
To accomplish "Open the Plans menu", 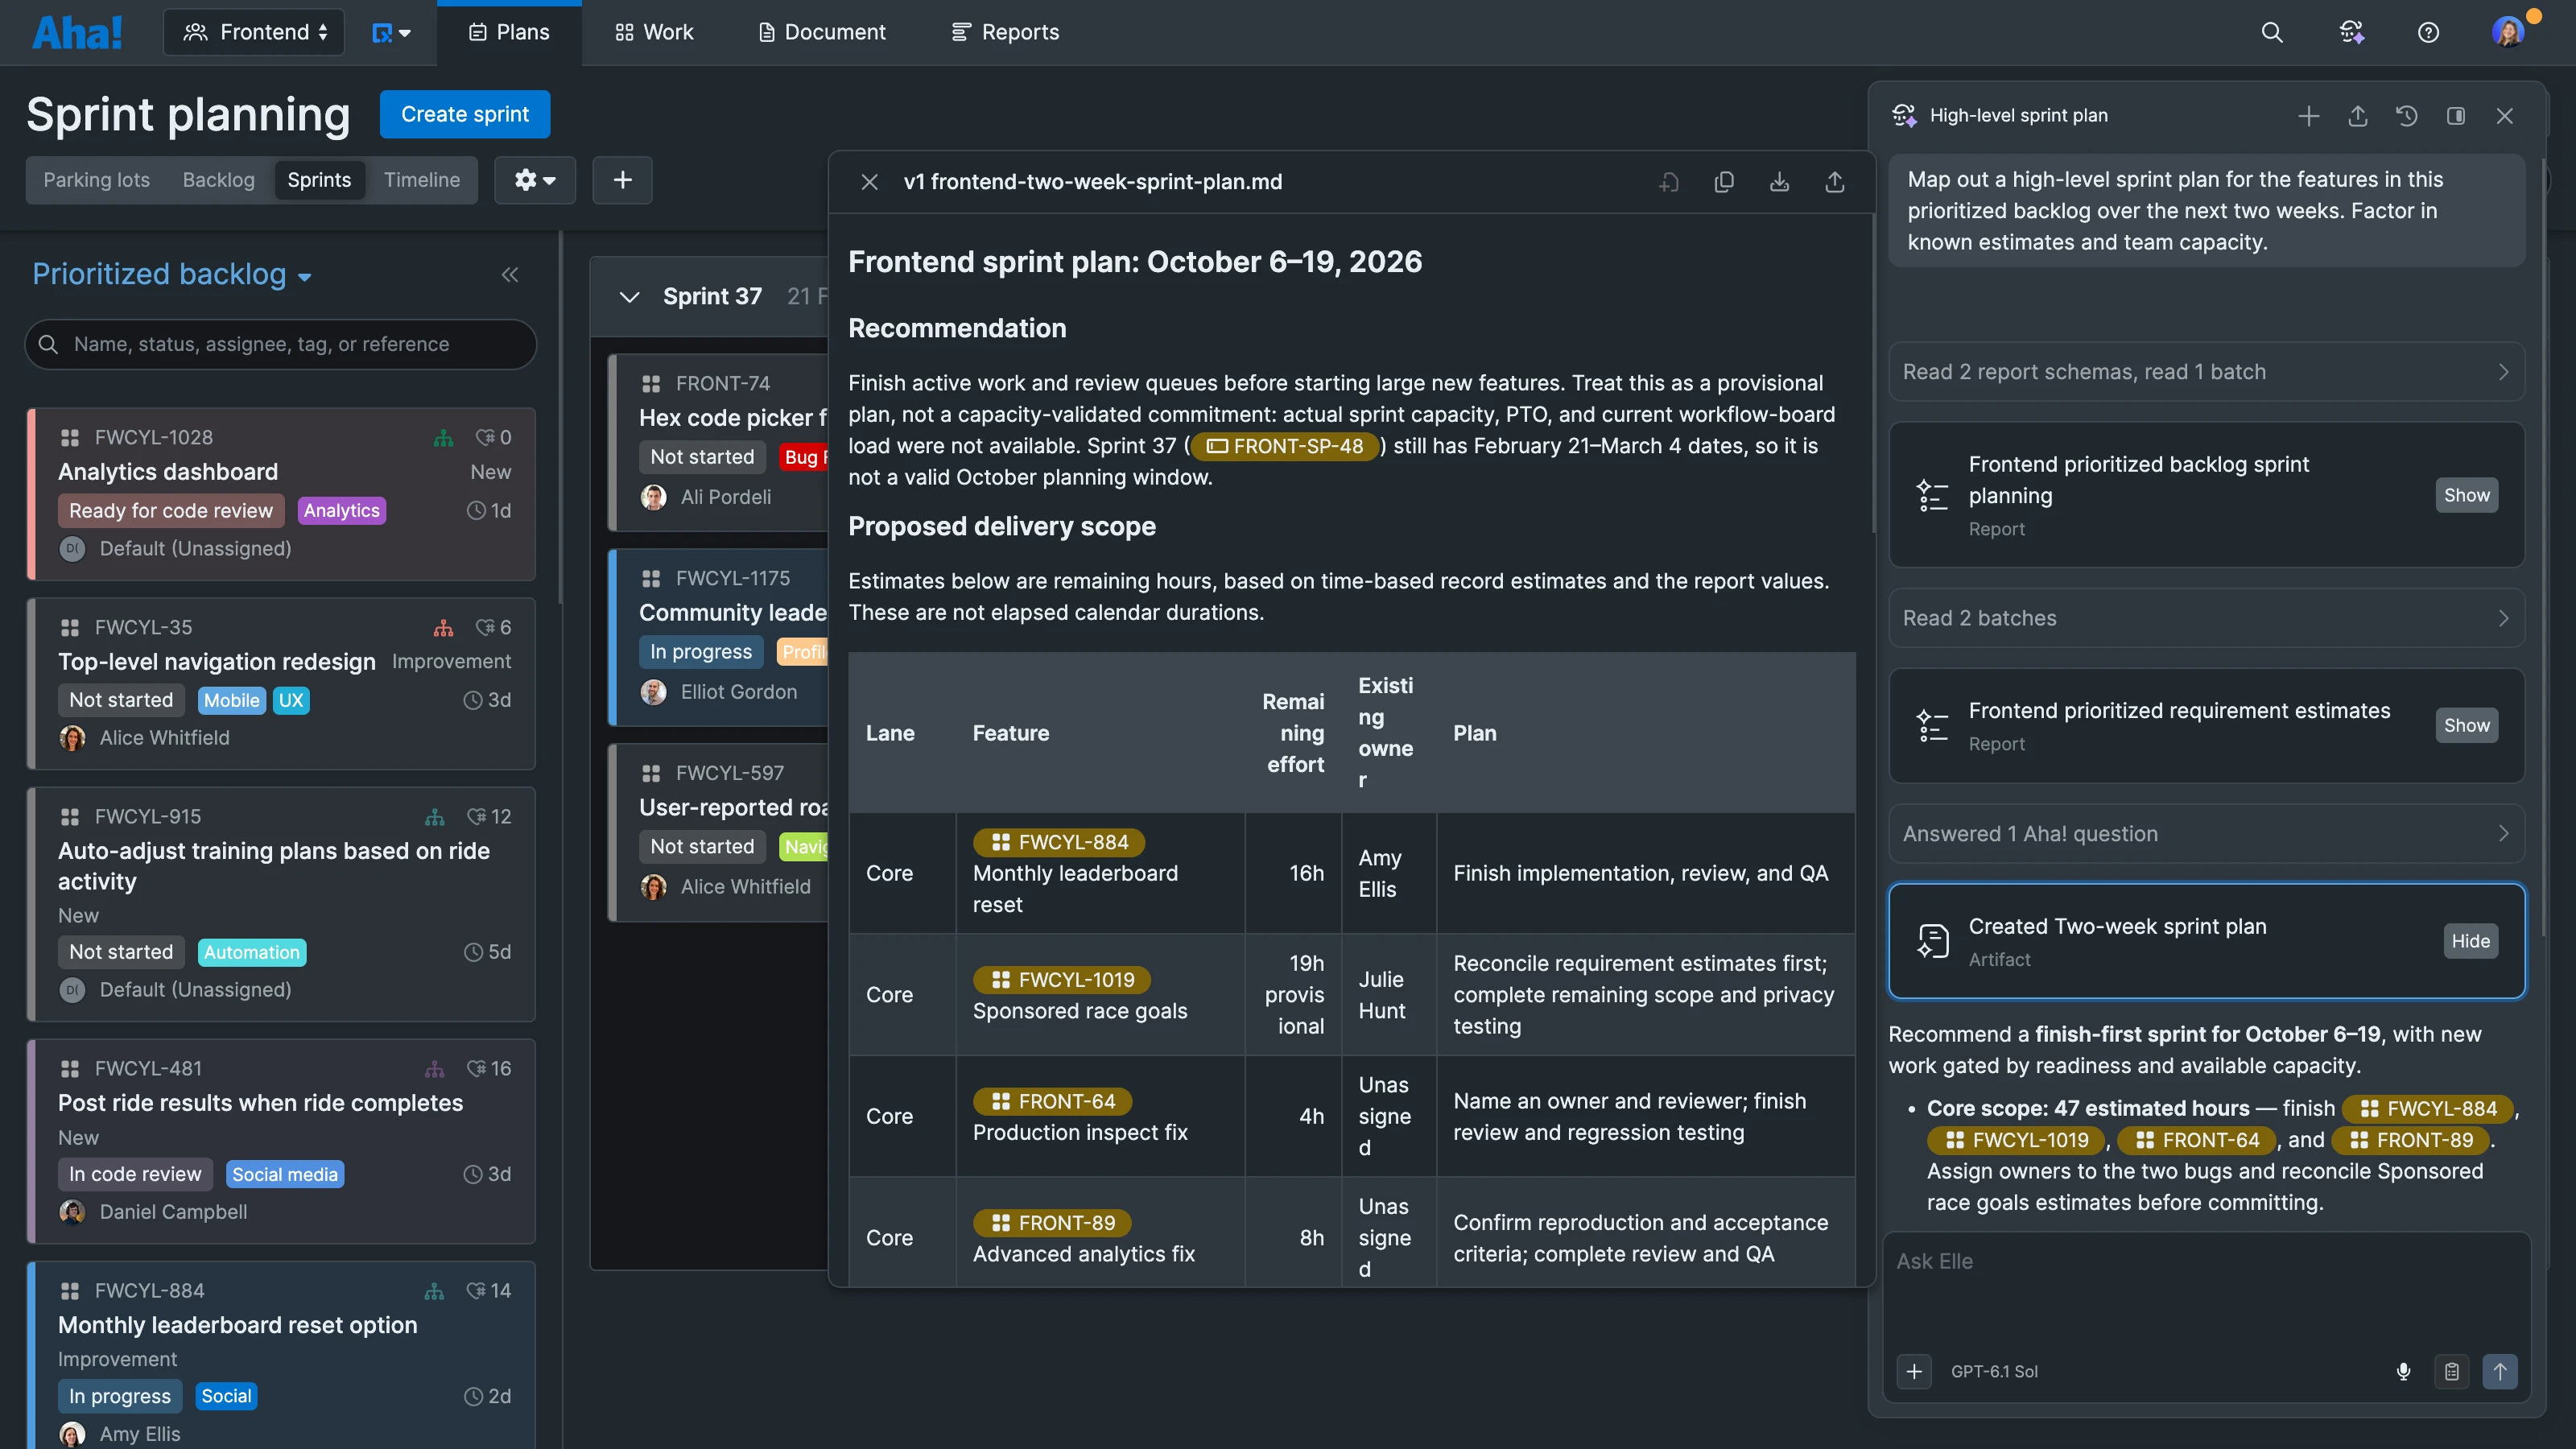I will [x=509, y=32].
